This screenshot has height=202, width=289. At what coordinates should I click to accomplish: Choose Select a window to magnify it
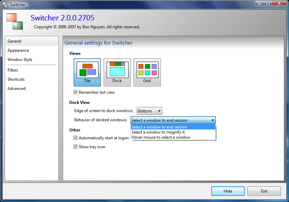pos(173,132)
